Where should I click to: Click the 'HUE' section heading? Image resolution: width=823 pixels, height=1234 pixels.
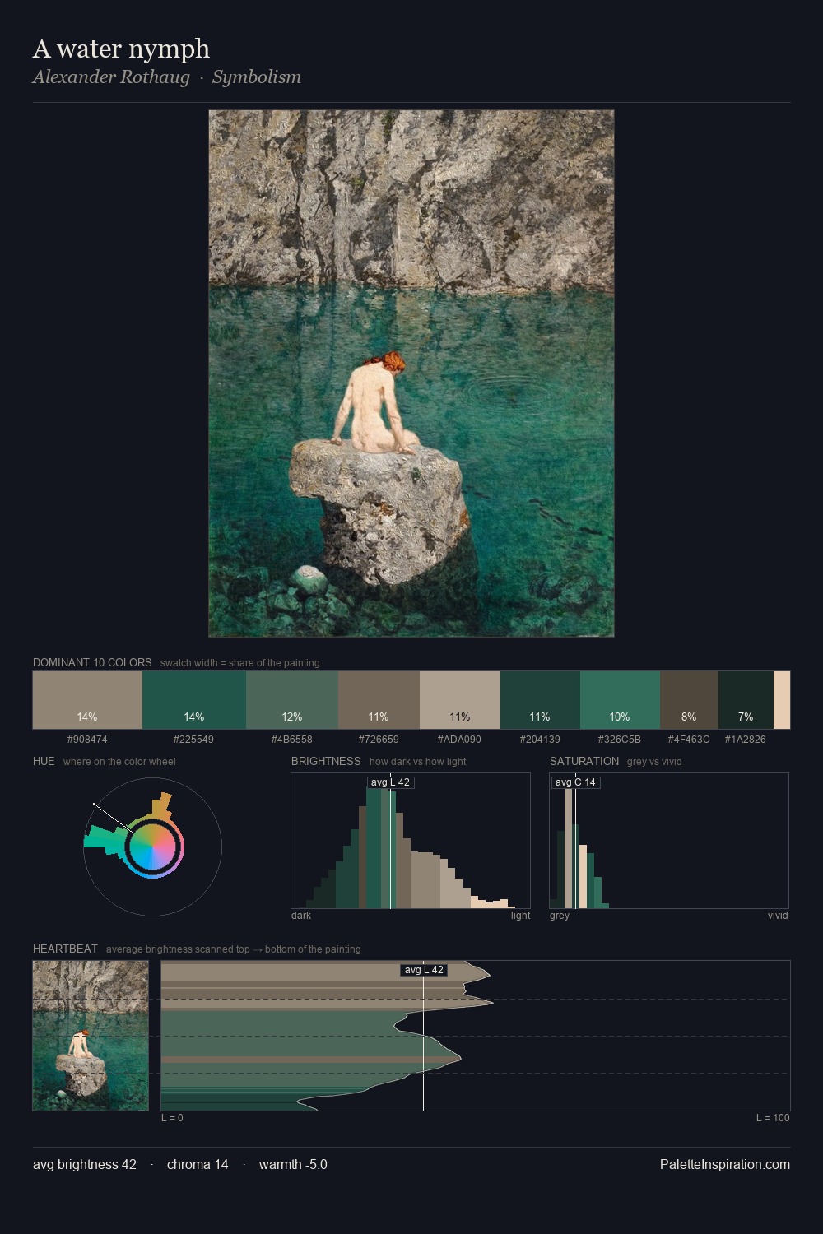(44, 761)
